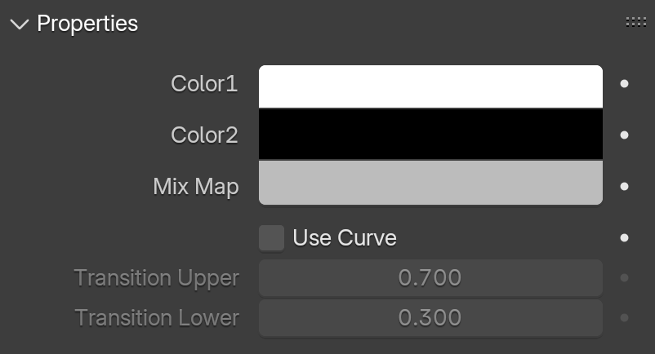Select the Mix Map label
The width and height of the screenshot is (655, 354).
click(196, 187)
